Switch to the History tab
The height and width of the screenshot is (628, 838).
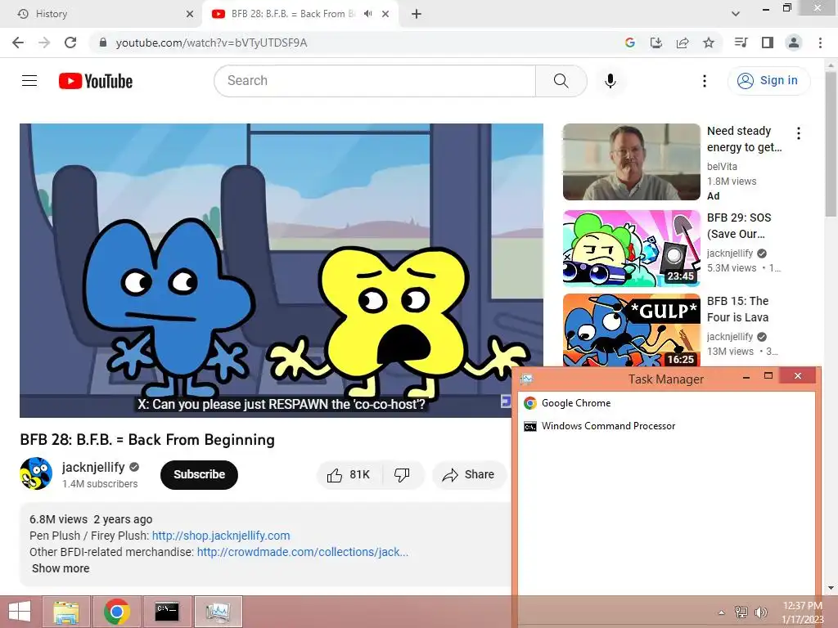[101, 14]
